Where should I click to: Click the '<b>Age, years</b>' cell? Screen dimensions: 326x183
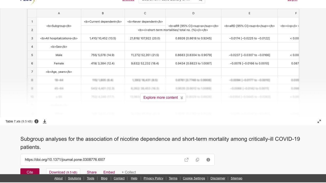(59, 72)
